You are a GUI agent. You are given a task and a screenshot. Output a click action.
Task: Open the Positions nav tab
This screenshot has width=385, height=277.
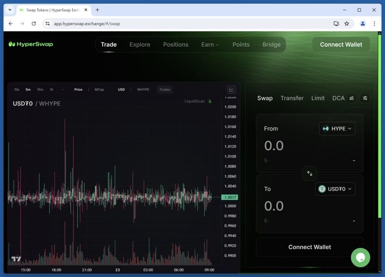pyautogui.click(x=175, y=44)
